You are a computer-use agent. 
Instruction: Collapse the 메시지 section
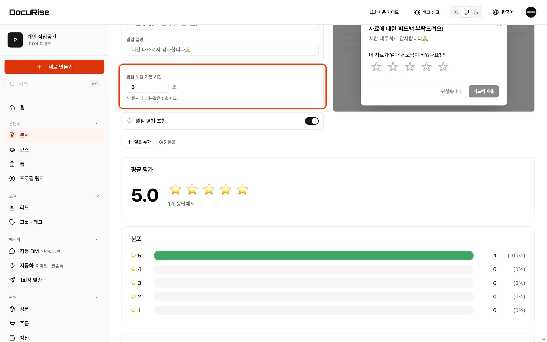(x=97, y=239)
